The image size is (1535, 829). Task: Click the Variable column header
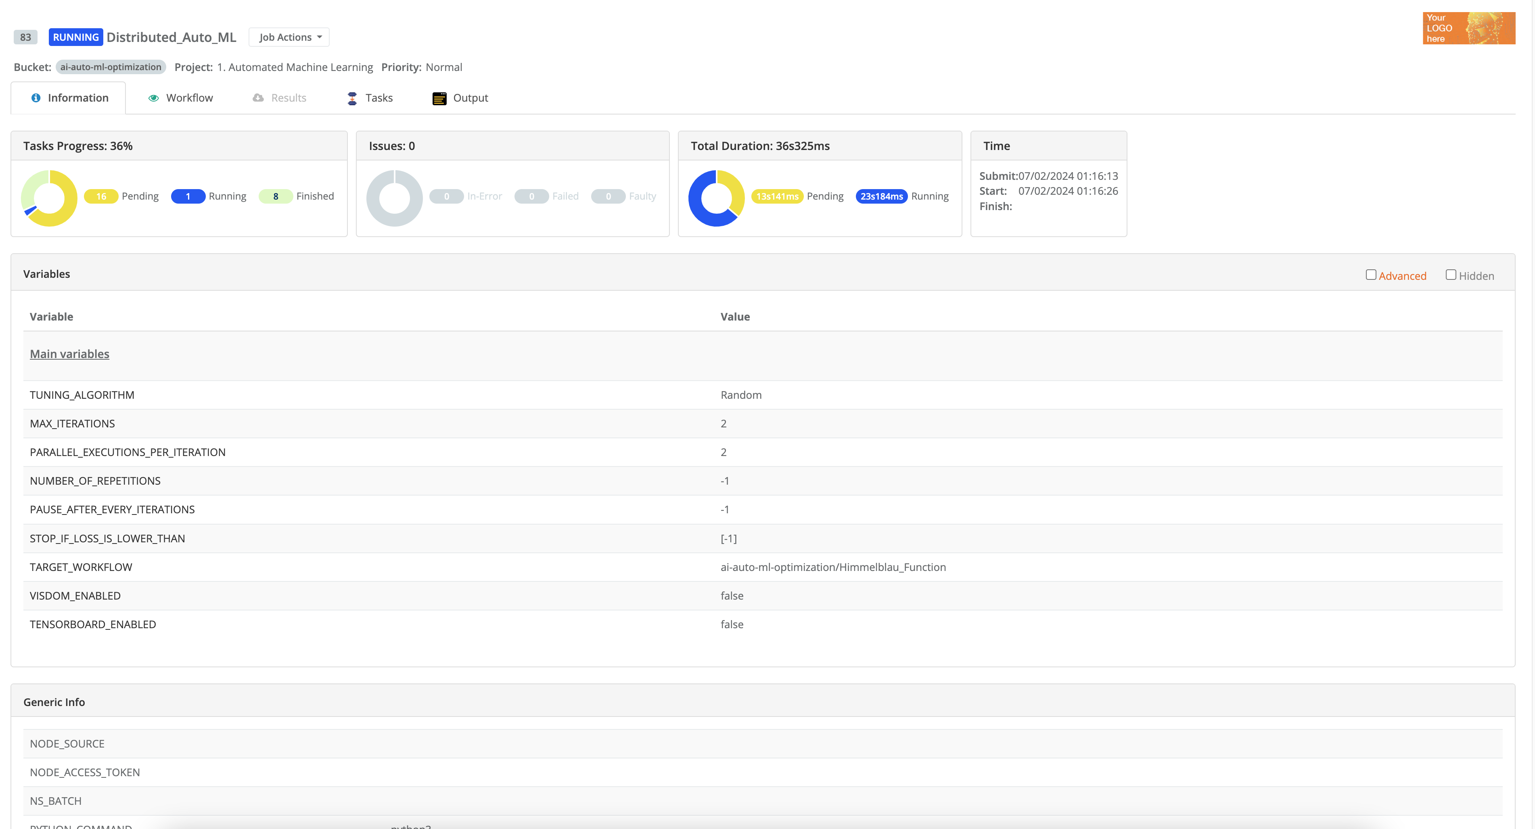[x=51, y=317]
